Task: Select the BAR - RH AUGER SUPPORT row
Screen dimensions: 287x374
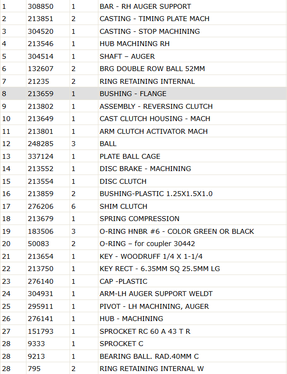Action: point(143,6)
